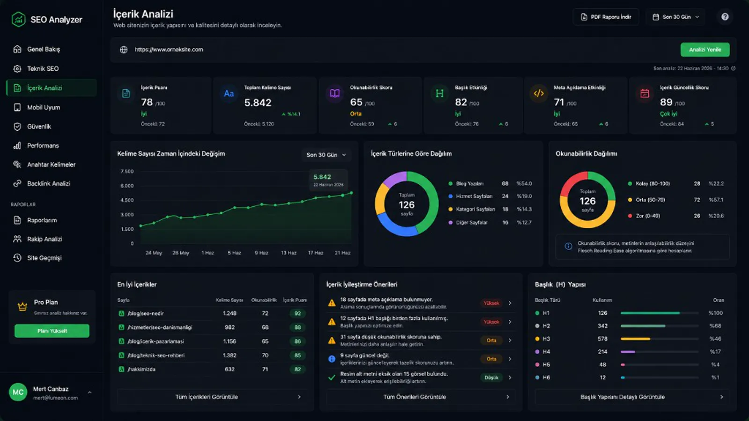Screen dimensions: 749x421
Task: Open Genel Bakış in the sidebar
Action: pyautogui.click(x=51, y=49)
